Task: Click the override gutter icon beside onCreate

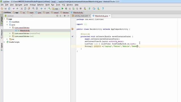Action: 72,37
